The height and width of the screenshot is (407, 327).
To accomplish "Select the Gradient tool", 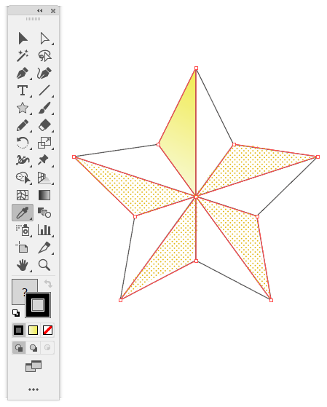I will pyautogui.click(x=44, y=195).
